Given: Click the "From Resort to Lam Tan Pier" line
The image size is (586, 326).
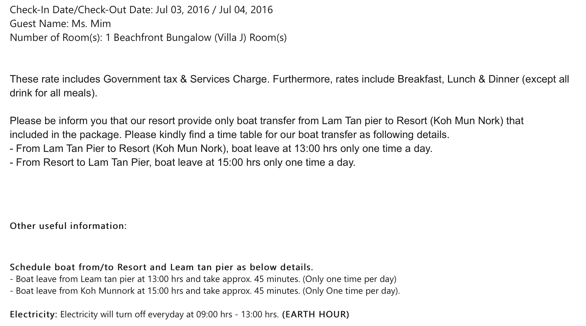Looking at the screenshot, I should (x=83, y=162).
